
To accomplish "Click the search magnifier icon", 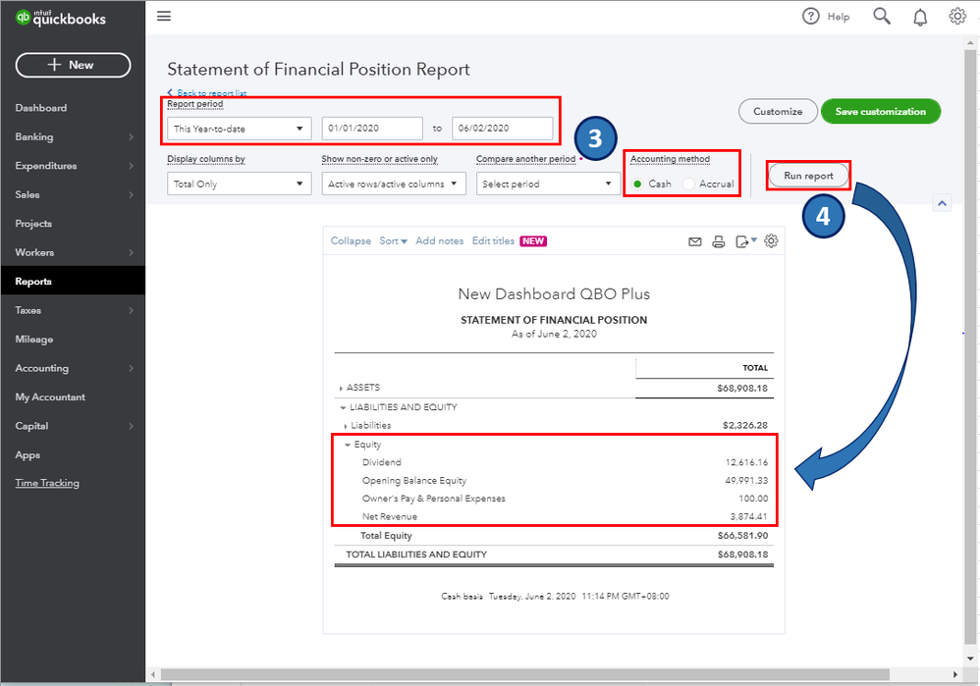I will [x=882, y=17].
